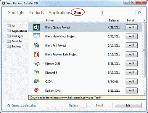The width and height of the screenshot is (148, 113).
Task: Select the Engines category in sidebar
Action: click(17, 47)
